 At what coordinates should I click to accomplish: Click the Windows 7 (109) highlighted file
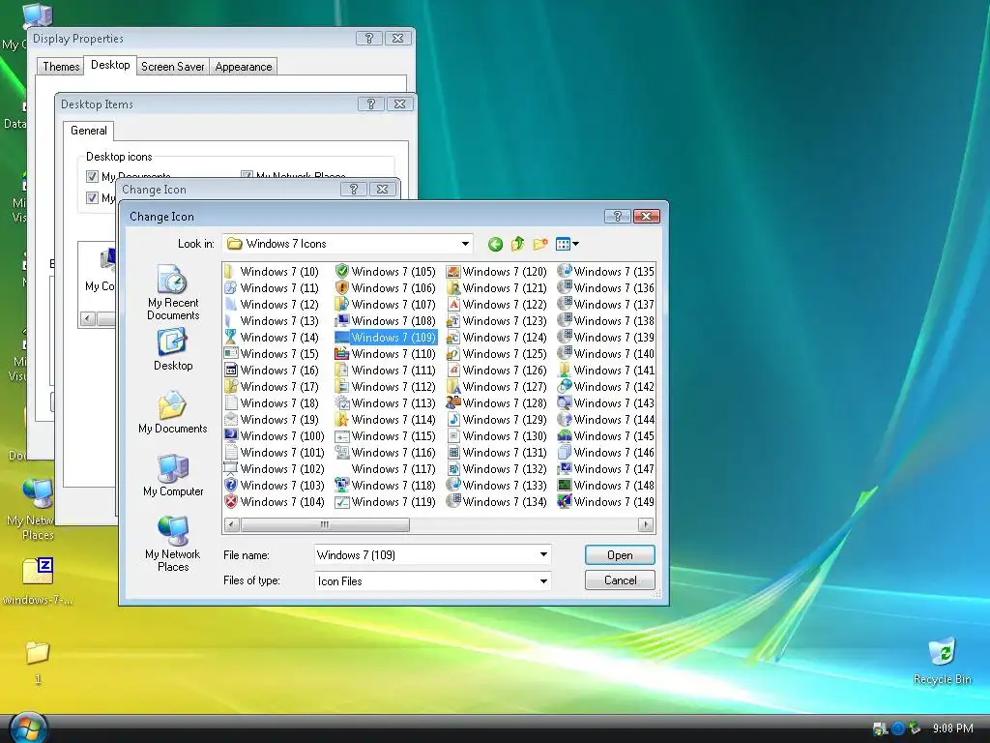click(x=385, y=338)
